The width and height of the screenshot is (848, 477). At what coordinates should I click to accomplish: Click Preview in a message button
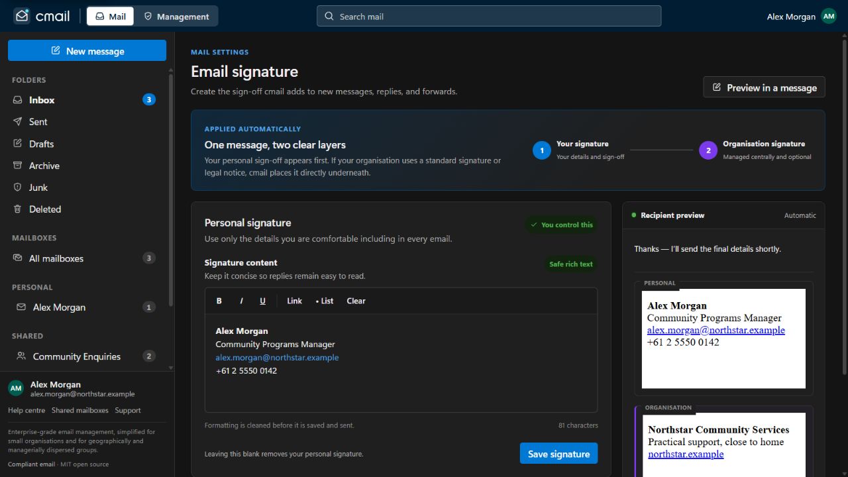pos(764,87)
